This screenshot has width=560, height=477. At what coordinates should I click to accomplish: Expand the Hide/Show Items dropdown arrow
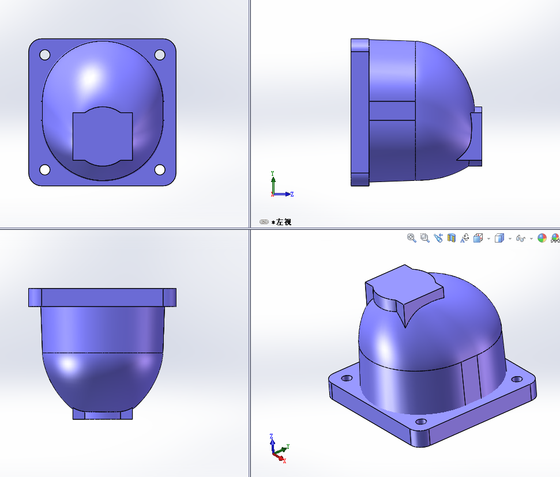point(531,238)
